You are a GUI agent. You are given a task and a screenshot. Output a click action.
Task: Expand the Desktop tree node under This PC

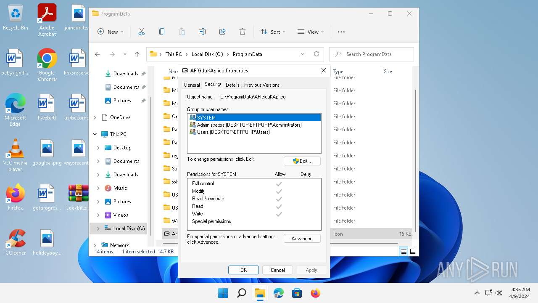coord(98,148)
